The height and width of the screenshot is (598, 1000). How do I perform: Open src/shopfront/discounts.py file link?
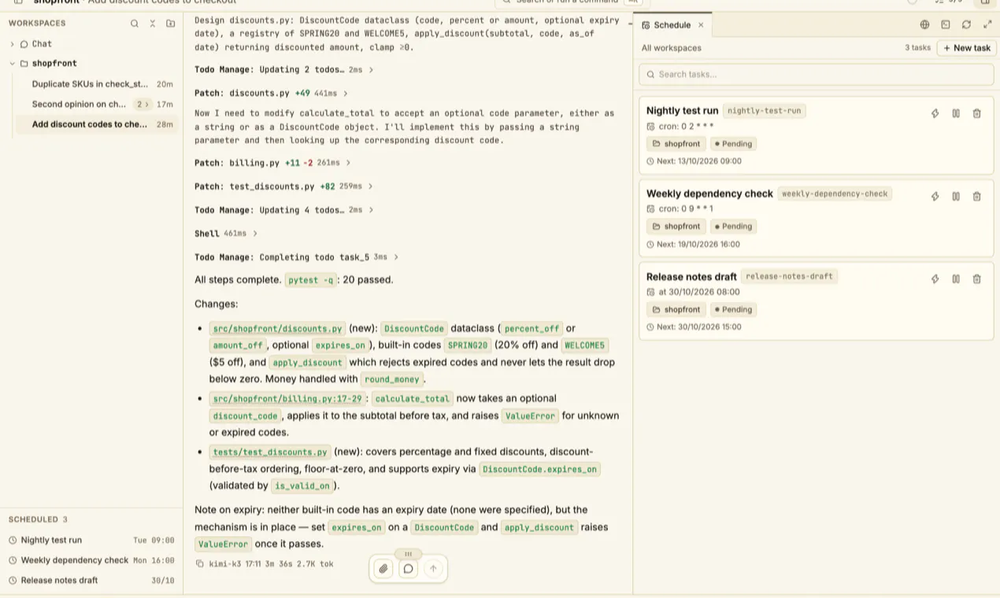tap(278, 329)
